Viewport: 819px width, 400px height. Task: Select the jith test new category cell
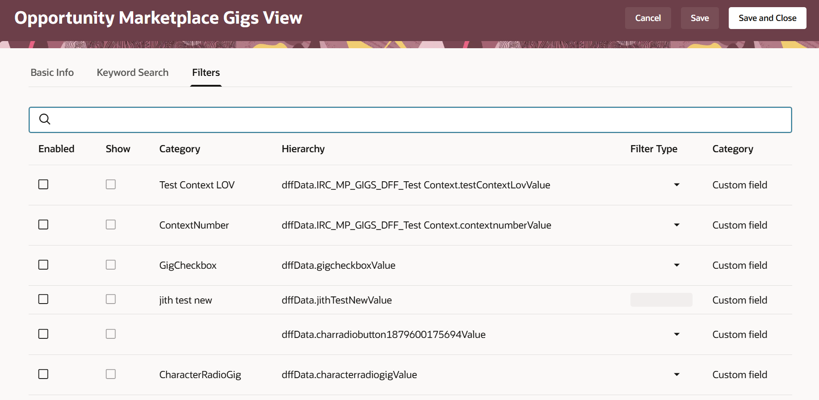185,300
